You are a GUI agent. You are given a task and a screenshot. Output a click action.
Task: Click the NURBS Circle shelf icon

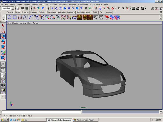point(9,17)
